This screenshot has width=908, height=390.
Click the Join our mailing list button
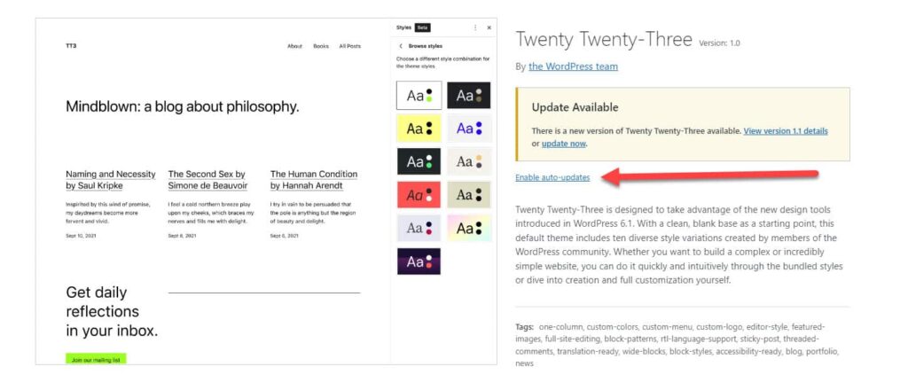[x=96, y=359]
